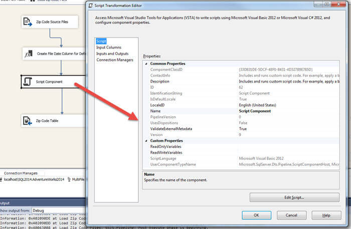
Task: Select the Zip Code Source Files component
Action: (50, 22)
